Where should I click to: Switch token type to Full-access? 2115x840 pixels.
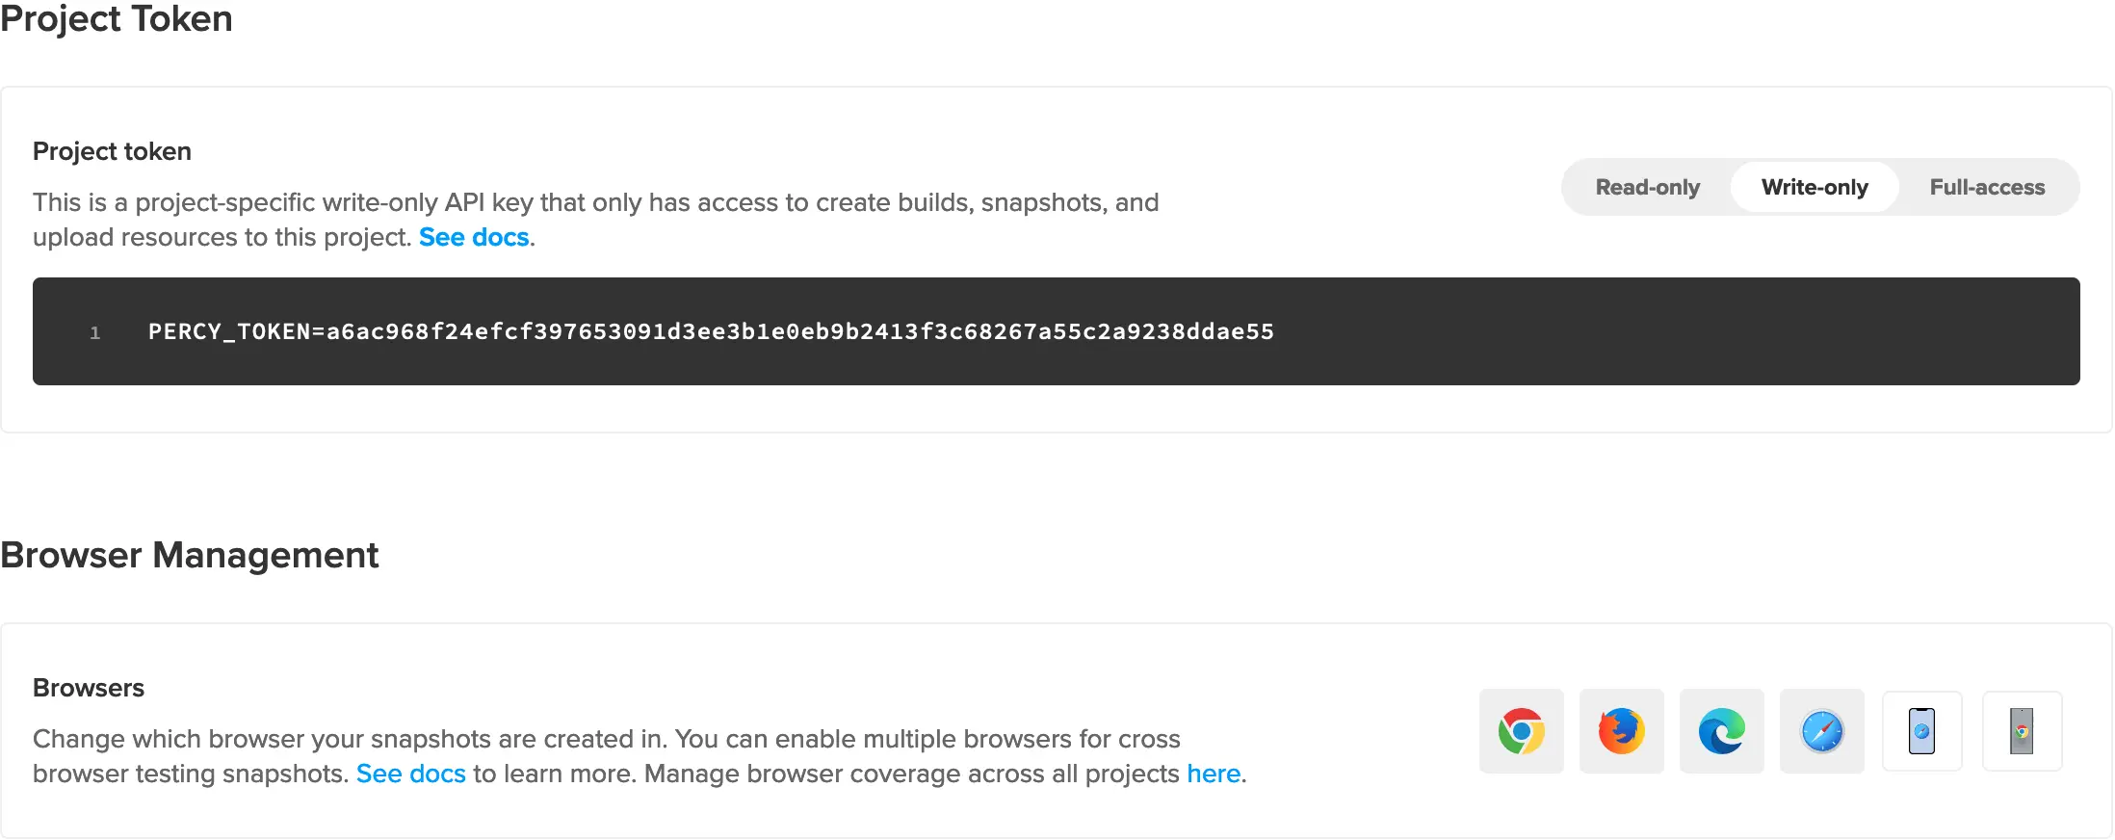click(x=1987, y=187)
